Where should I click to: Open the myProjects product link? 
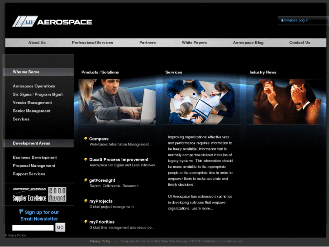[x=101, y=201]
